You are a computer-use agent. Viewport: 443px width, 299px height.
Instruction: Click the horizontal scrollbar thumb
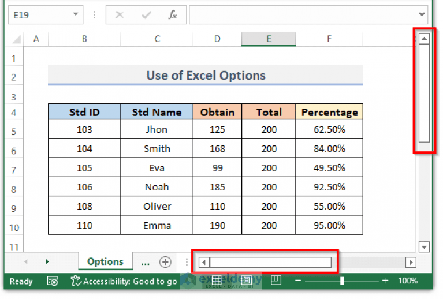click(271, 264)
